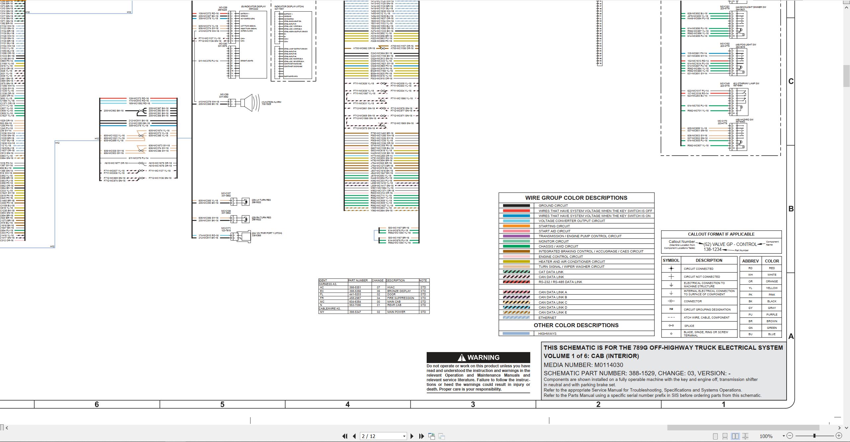This screenshot has height=442, width=850.
Task: Go to the previous page
Action: click(354, 436)
